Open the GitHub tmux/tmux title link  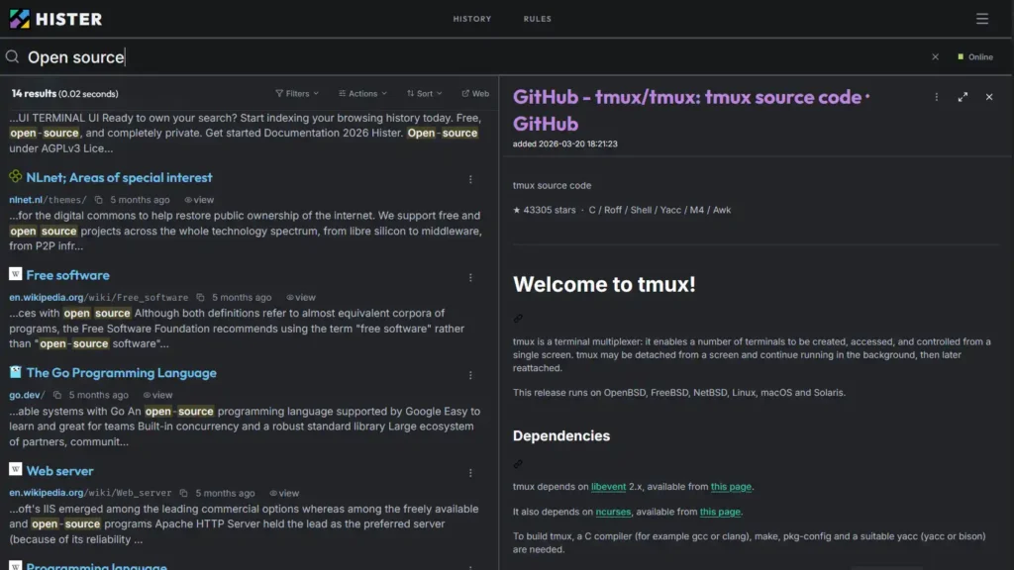(x=690, y=110)
